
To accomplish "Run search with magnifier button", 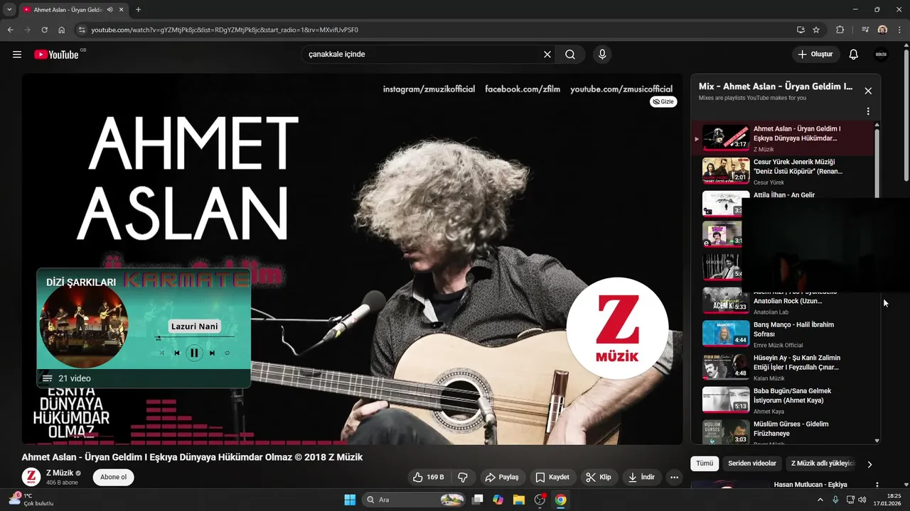I will pyautogui.click(x=570, y=55).
